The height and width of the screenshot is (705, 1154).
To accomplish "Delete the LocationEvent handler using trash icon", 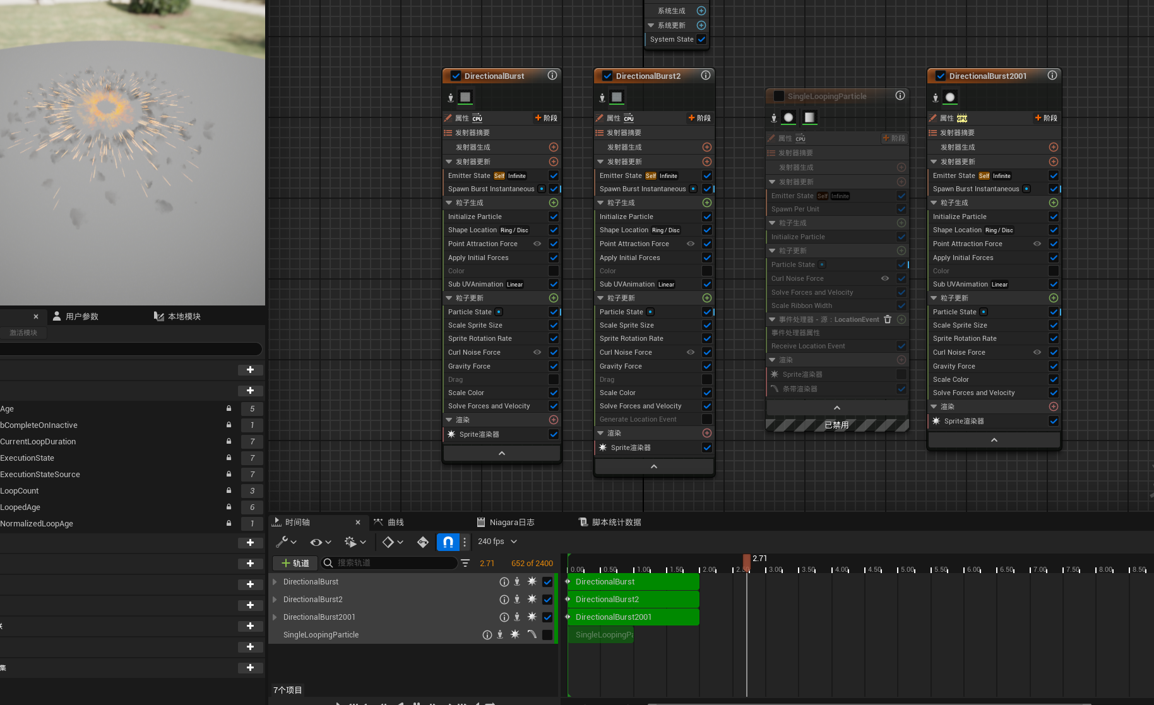I will pos(888,319).
